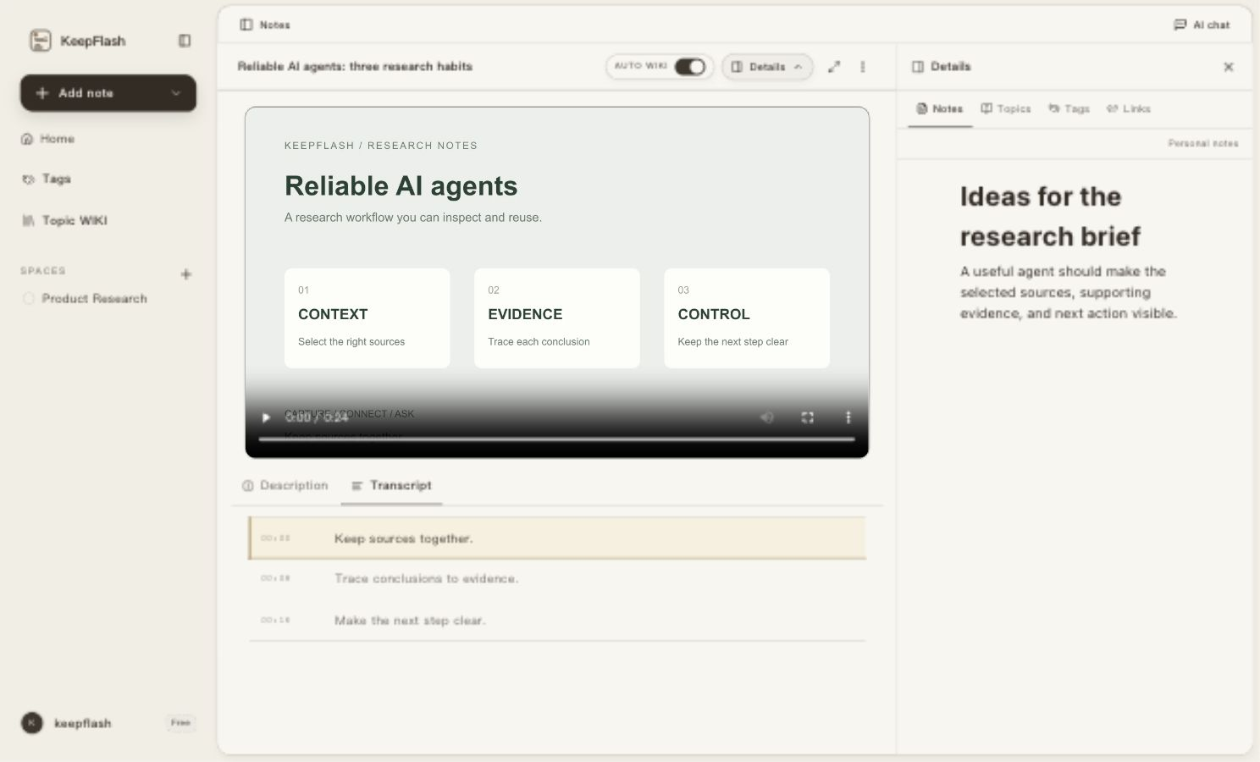1260x762 pixels.
Task: Switch to the Links tab in Details
Action: click(1128, 108)
